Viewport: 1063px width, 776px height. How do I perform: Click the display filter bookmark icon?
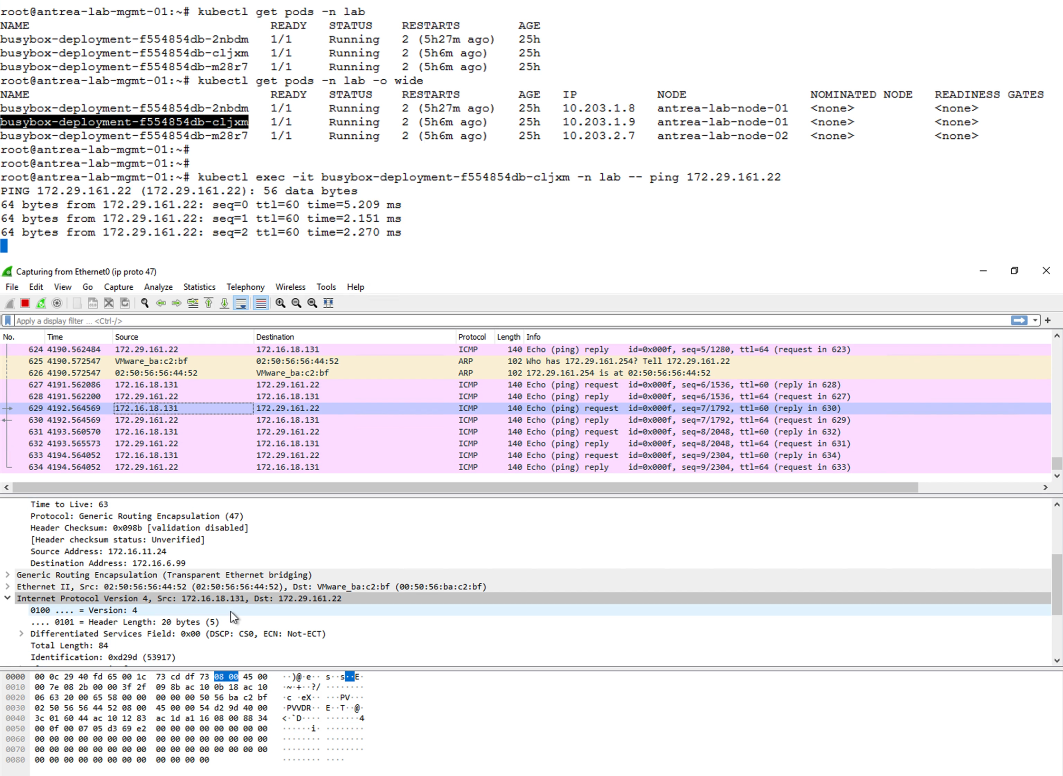[x=8, y=321]
